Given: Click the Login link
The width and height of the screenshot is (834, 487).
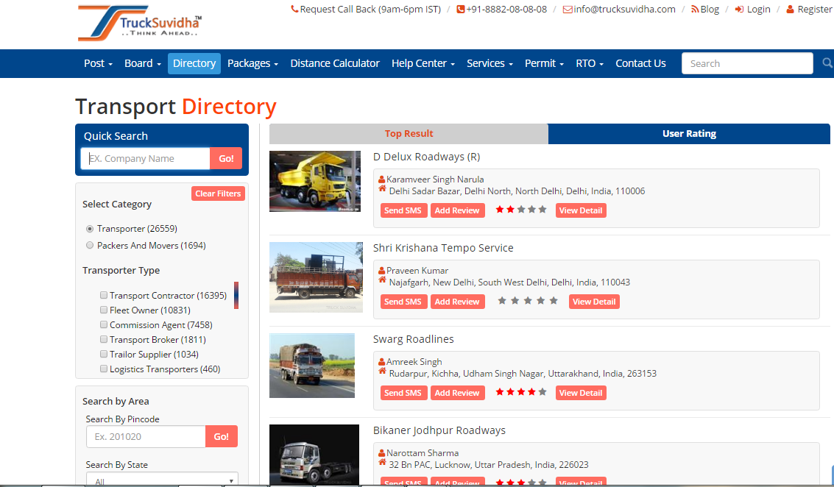Looking at the screenshot, I should [758, 9].
